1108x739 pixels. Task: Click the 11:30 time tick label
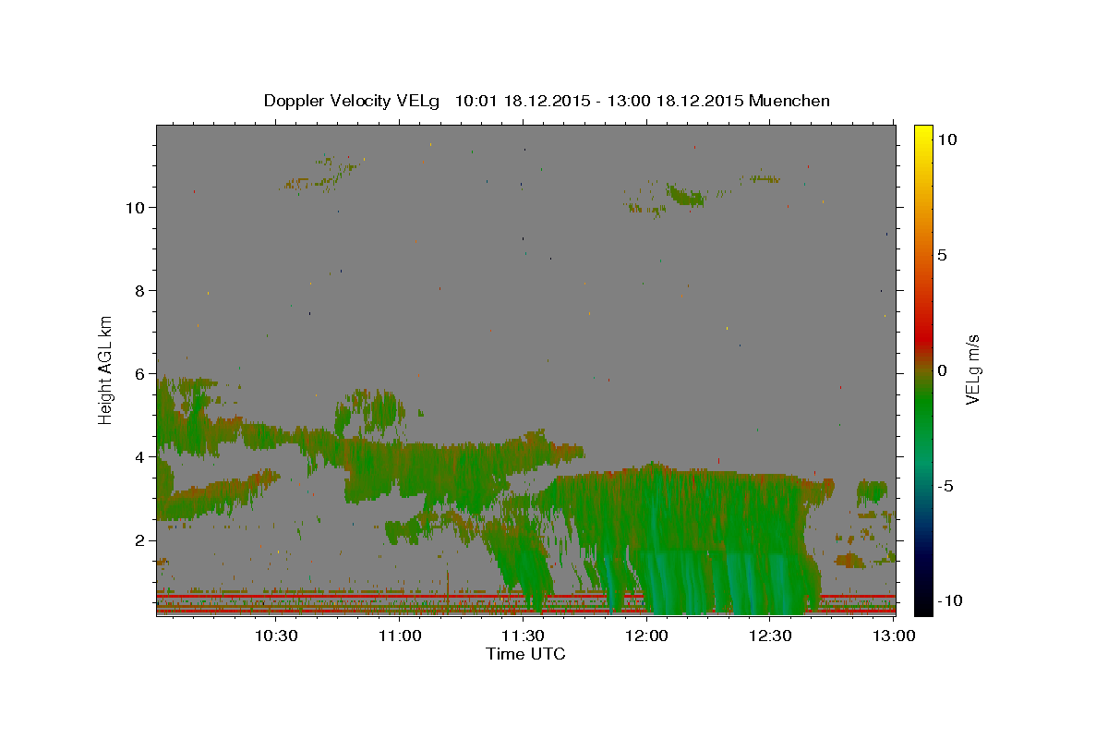pos(523,636)
